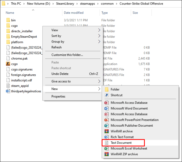Image resolution: width=182 pixels, height=162 pixels.
Task: Click the Text Document icon
Action: pyautogui.click(x=107, y=143)
